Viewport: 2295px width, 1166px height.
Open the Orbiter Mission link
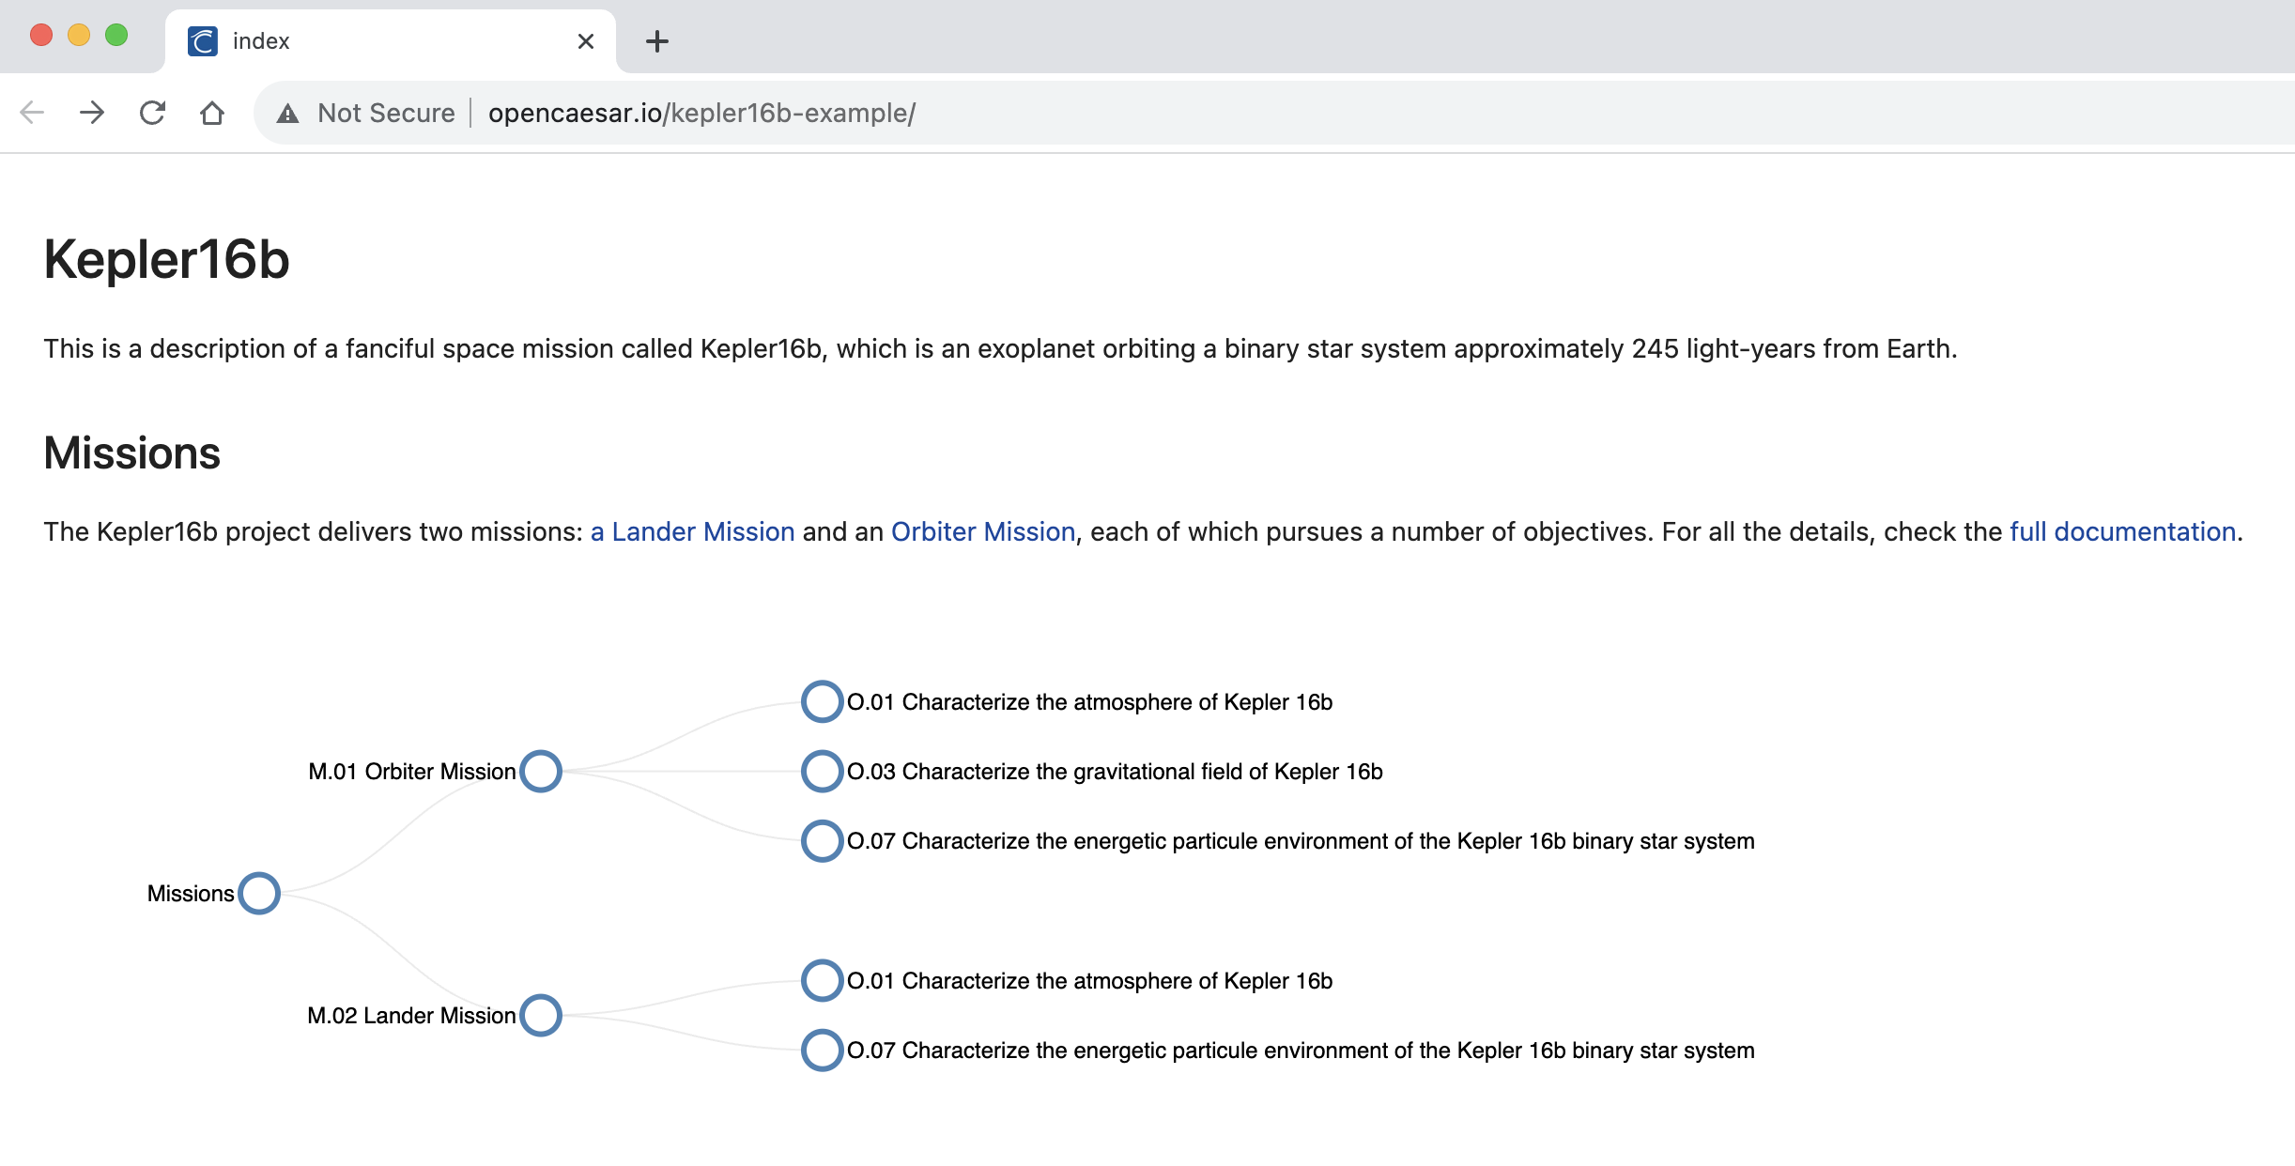point(983,531)
